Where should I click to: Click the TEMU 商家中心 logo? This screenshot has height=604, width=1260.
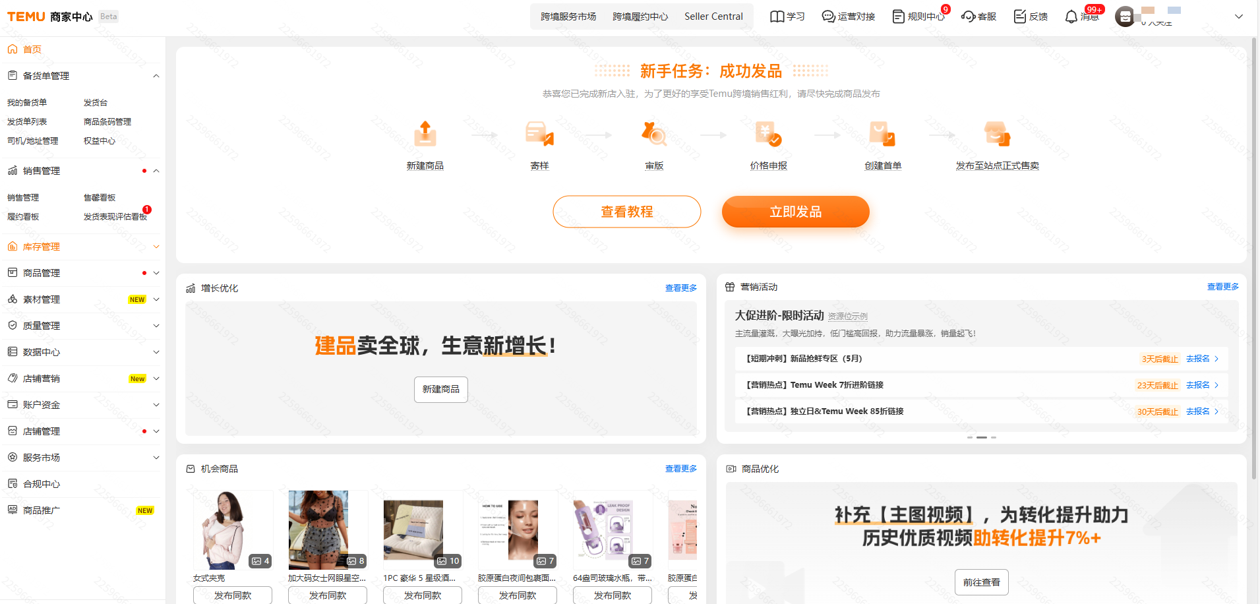(x=50, y=16)
